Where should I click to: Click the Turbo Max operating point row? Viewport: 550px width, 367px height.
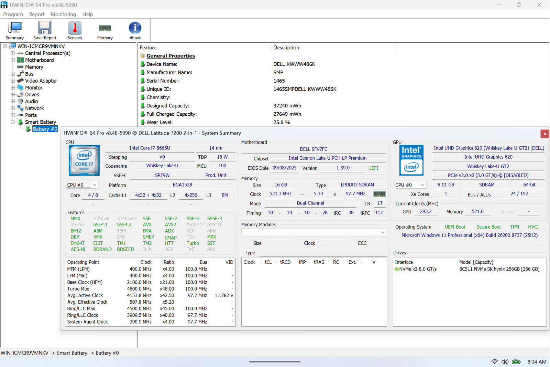(150, 289)
